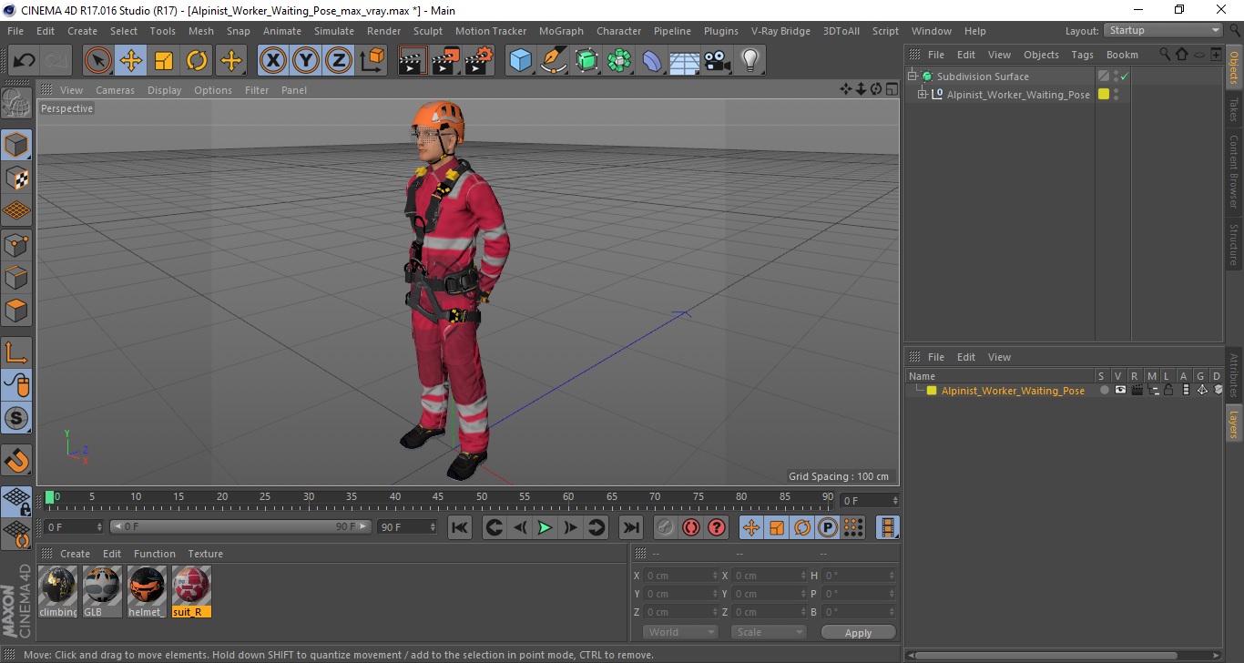Open Objects panel Tags menu
This screenshot has height=663, width=1244.
[1082, 55]
